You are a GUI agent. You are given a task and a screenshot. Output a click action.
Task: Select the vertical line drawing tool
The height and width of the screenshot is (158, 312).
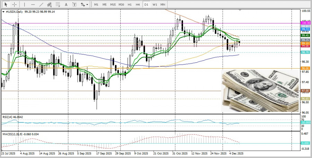pyautogui.click(x=24, y=4)
